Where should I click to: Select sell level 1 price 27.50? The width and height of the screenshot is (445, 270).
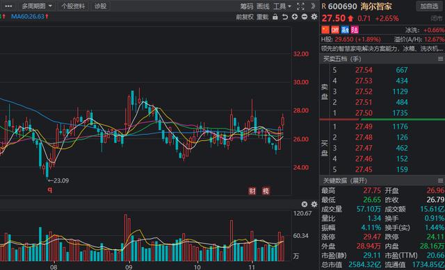point(364,113)
